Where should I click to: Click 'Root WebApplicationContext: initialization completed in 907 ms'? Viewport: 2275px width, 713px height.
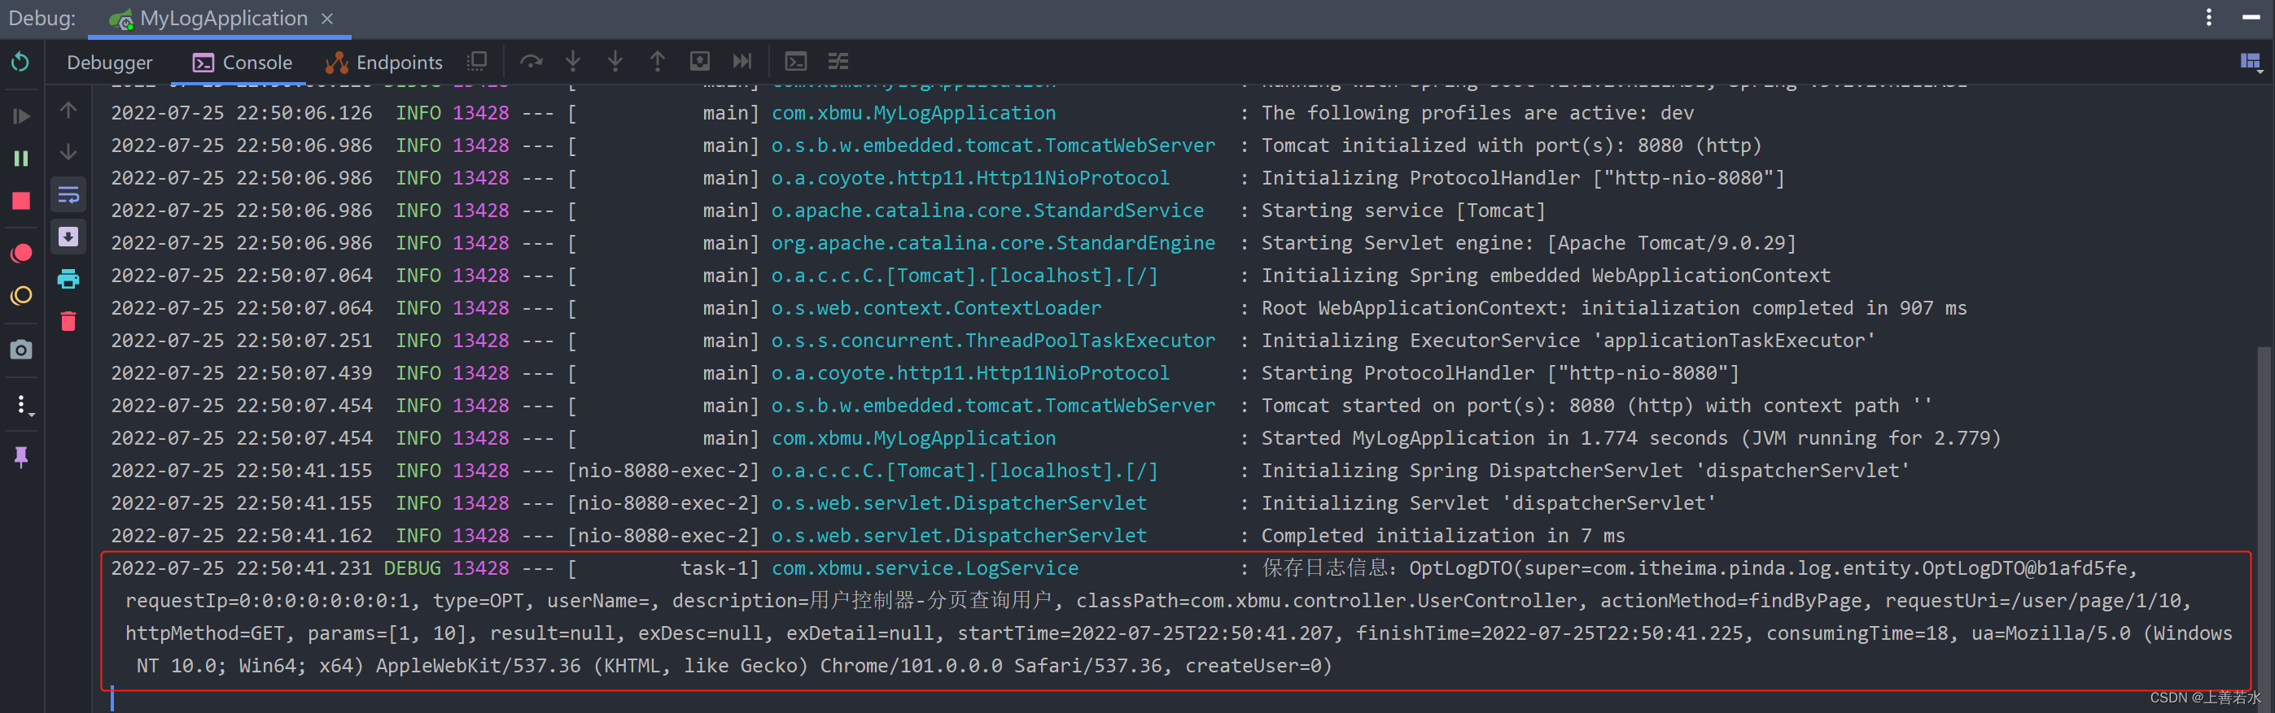(x=1613, y=308)
